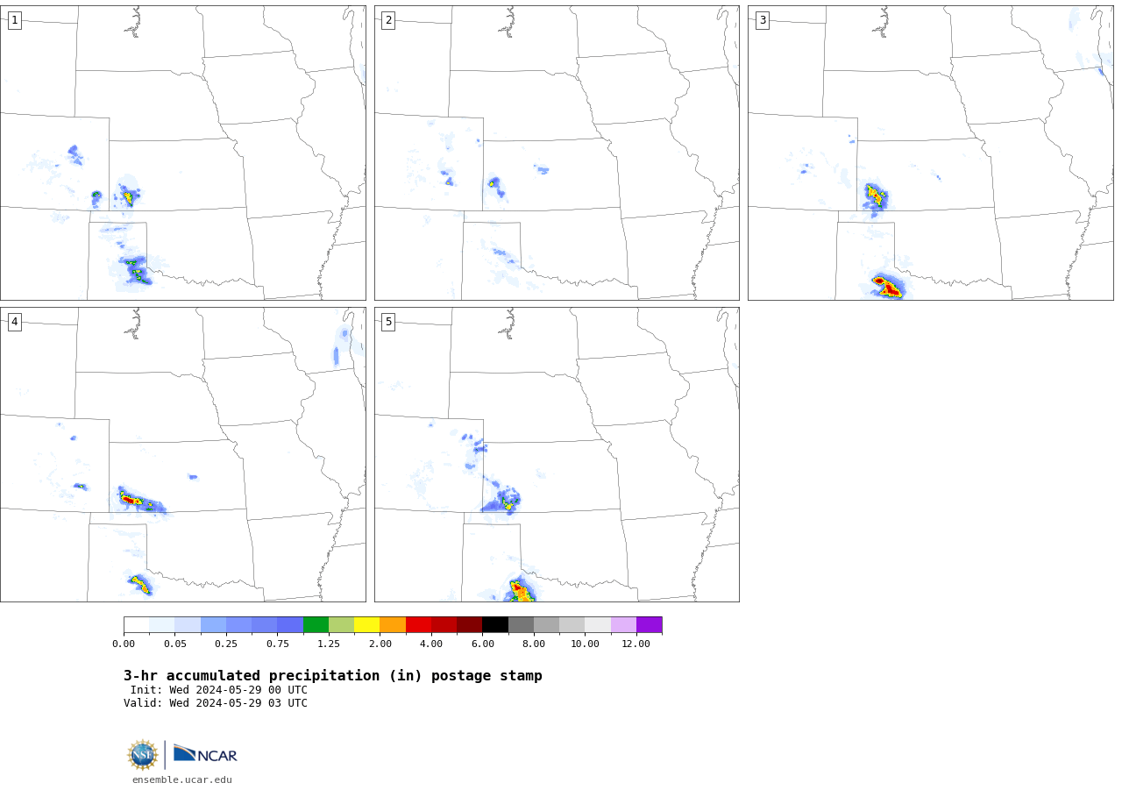The height and width of the screenshot is (790, 1122).
Task: Open ensemble member 2 precipitation map
Action: 557,153
